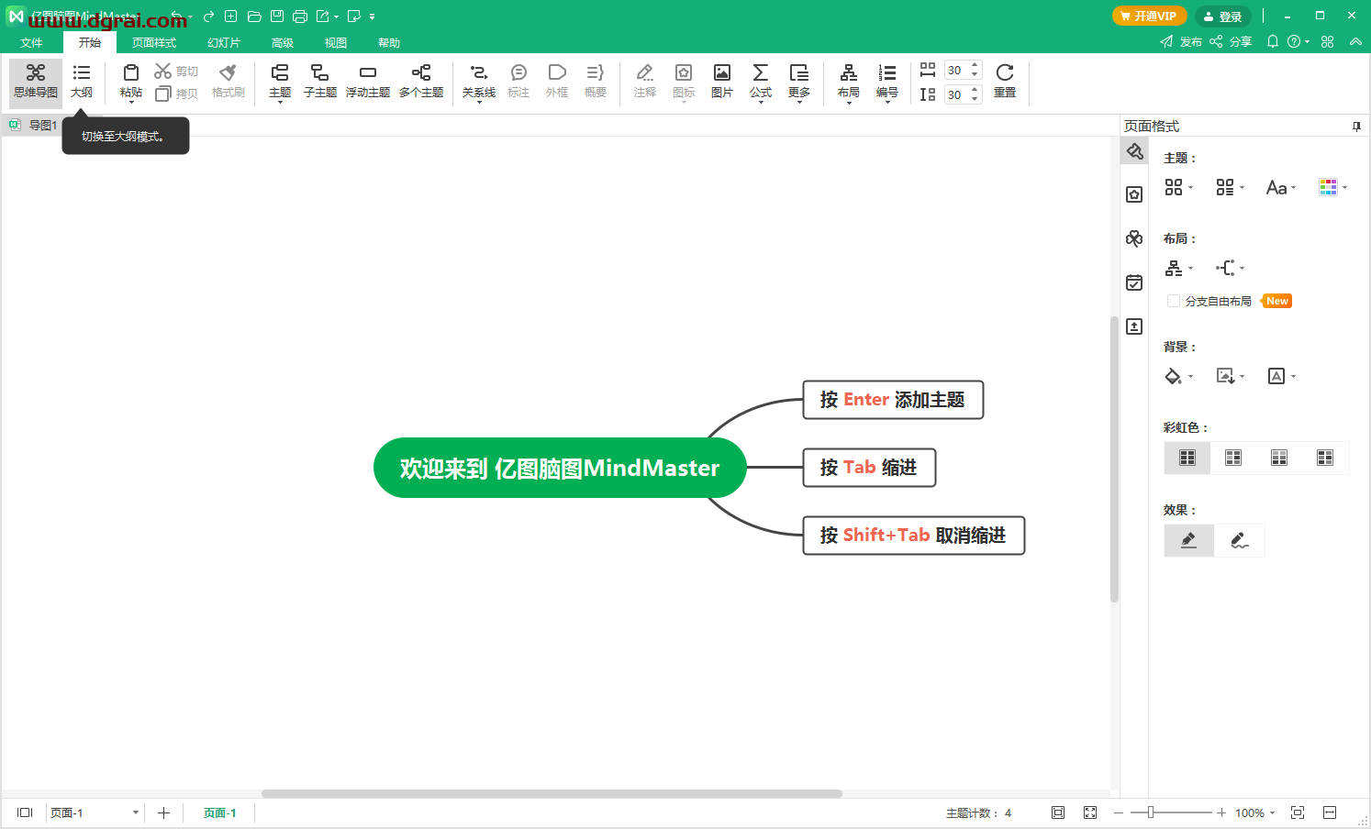Click the 登录 login button
Image resolution: width=1371 pixels, height=829 pixels.
pyautogui.click(x=1224, y=16)
